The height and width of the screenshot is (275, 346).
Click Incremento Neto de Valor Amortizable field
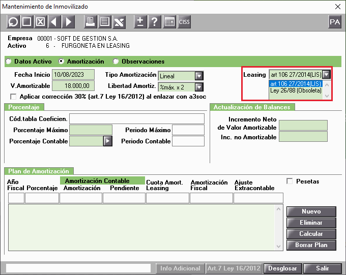pos(303,125)
